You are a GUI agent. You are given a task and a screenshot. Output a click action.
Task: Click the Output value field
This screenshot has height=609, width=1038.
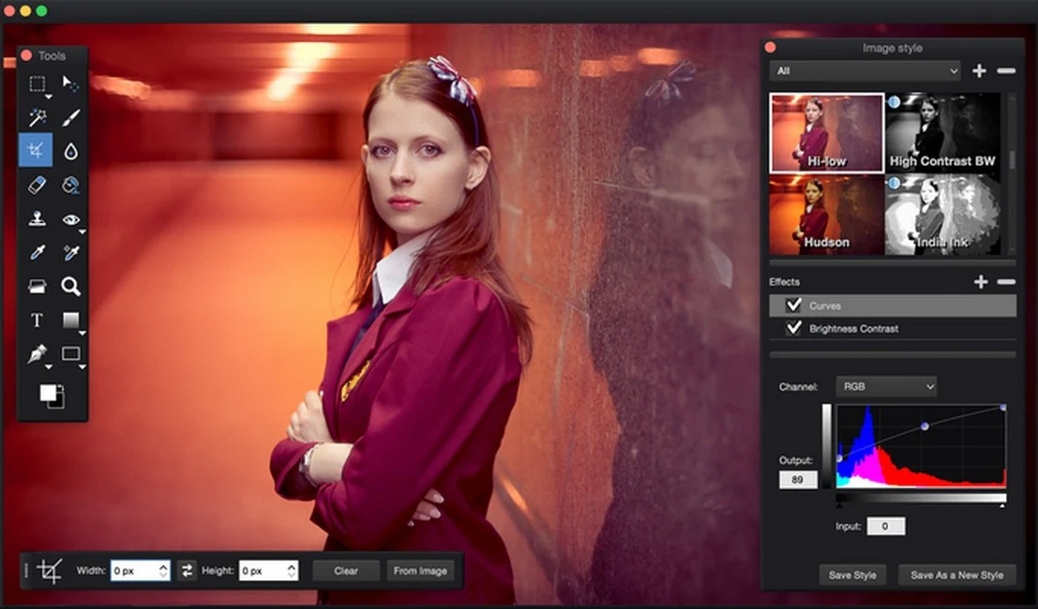pos(798,480)
